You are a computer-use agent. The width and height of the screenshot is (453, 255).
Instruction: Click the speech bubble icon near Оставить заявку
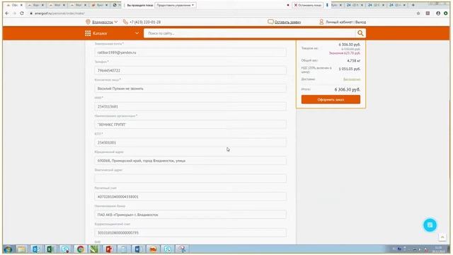[x=270, y=22]
